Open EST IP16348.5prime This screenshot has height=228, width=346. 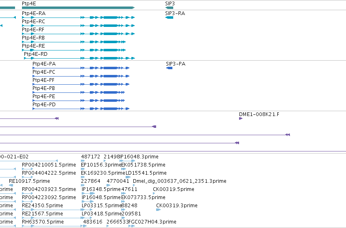(x=101, y=189)
